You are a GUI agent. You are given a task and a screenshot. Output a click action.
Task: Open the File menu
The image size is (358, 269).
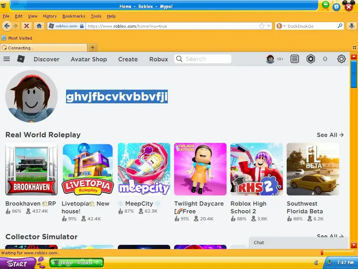[6, 16]
